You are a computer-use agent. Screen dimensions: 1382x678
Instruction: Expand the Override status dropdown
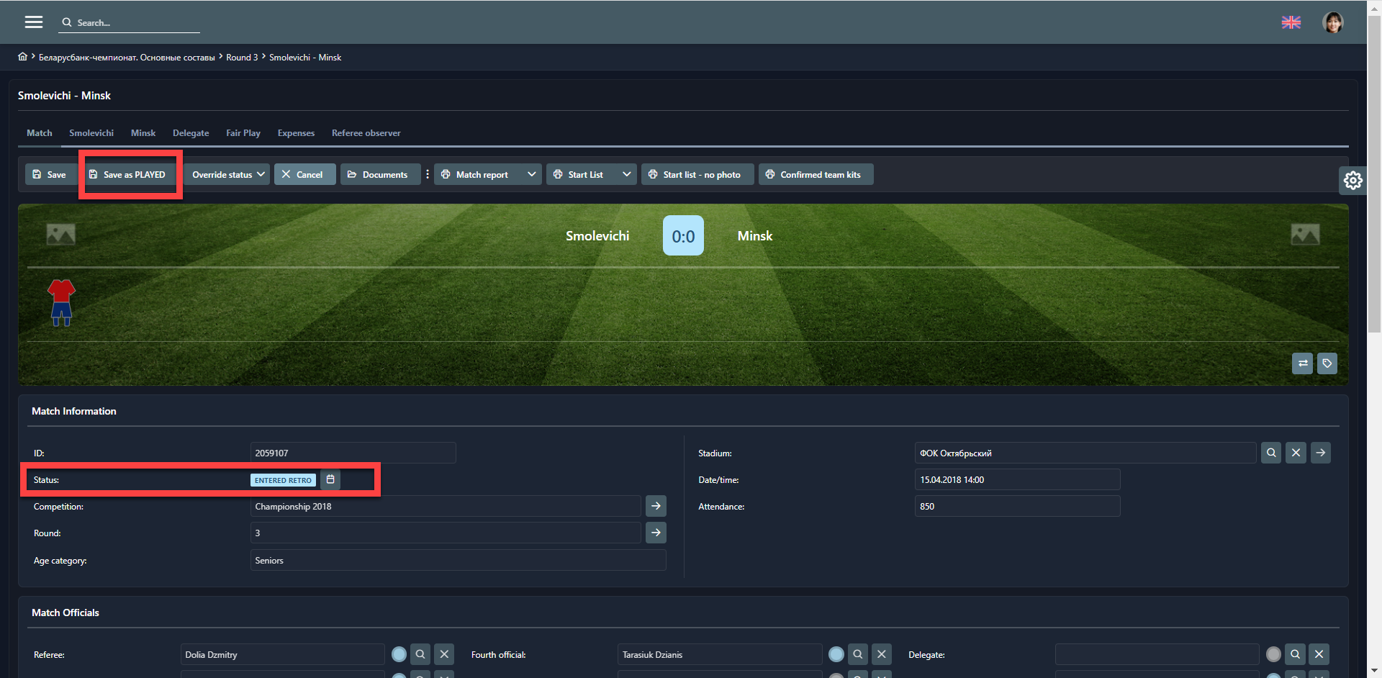227,174
